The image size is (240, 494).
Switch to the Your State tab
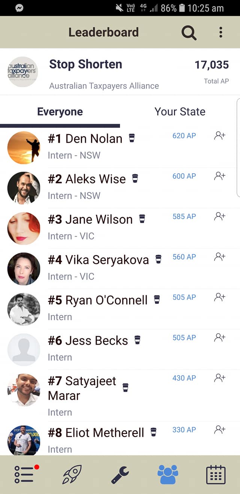(180, 112)
